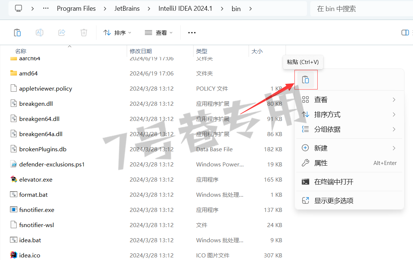Select the idea.ico file icon
The width and height of the screenshot is (413, 260).
[x=14, y=255]
